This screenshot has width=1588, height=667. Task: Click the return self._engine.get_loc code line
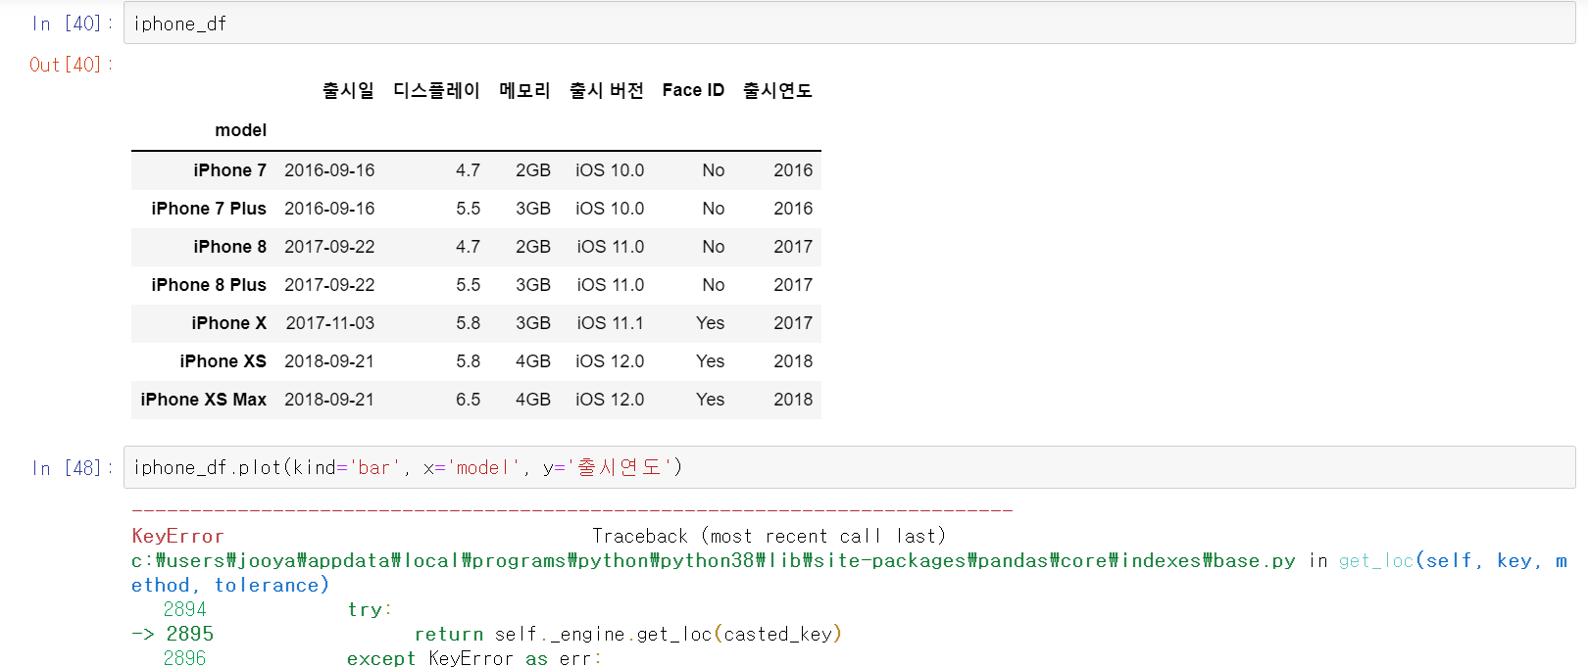click(628, 635)
